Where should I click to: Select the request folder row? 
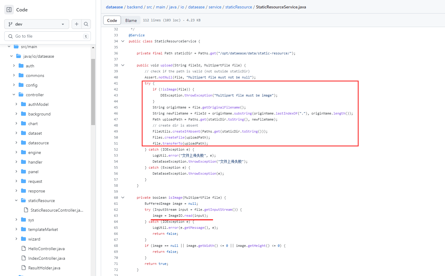[x=35, y=181]
